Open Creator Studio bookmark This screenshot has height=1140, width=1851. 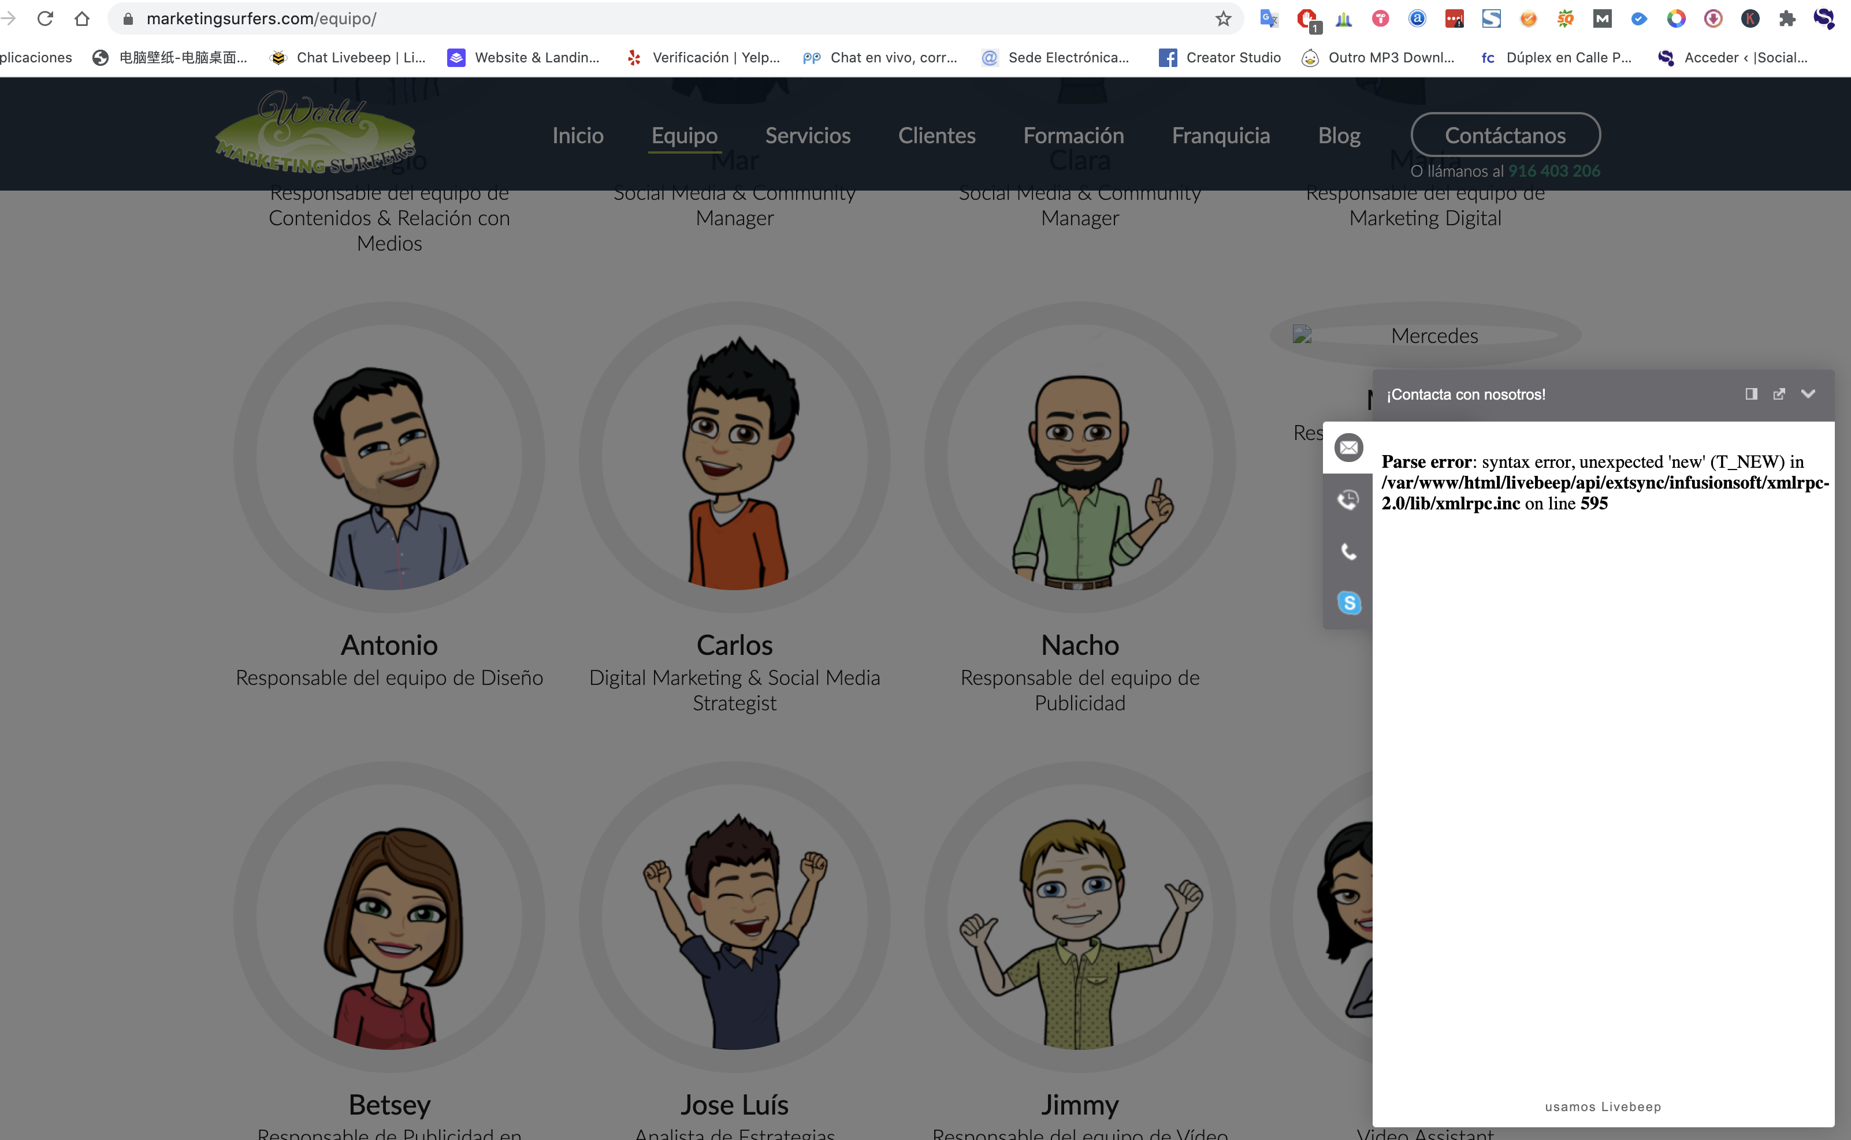tap(1220, 57)
